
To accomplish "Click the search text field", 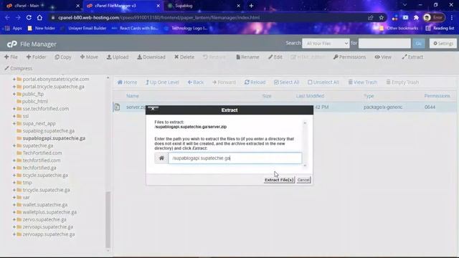I will coord(384,43).
